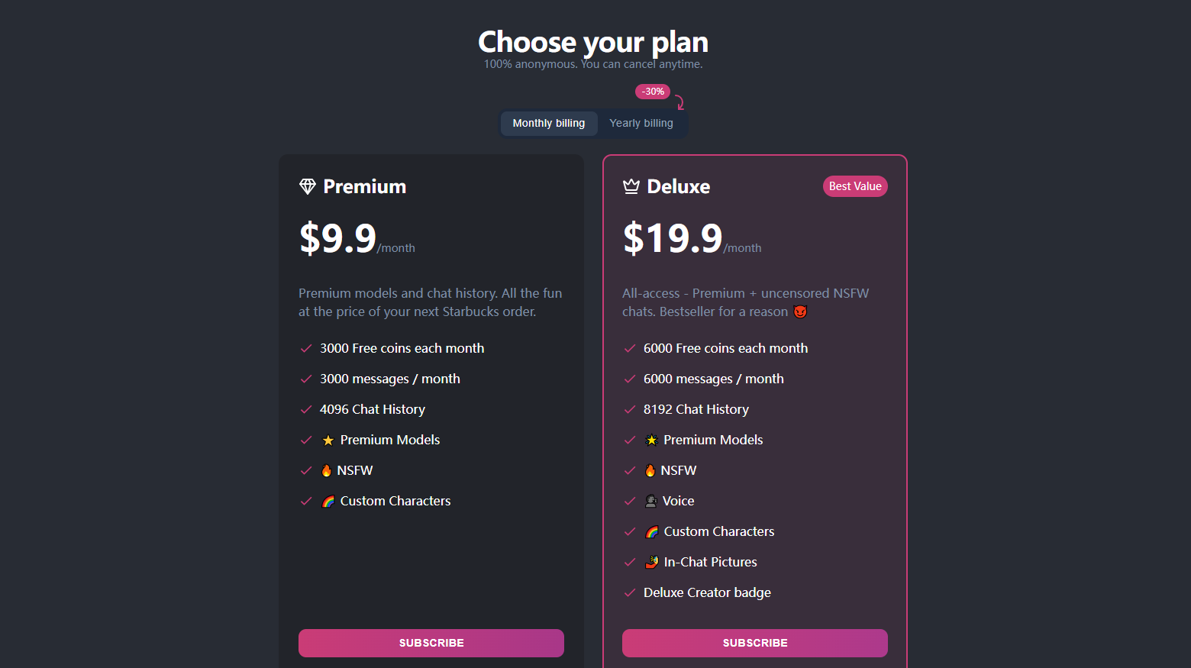The height and width of the screenshot is (668, 1191).
Task: Click the In-Chat Pictures emoji icon
Action: [x=652, y=562]
